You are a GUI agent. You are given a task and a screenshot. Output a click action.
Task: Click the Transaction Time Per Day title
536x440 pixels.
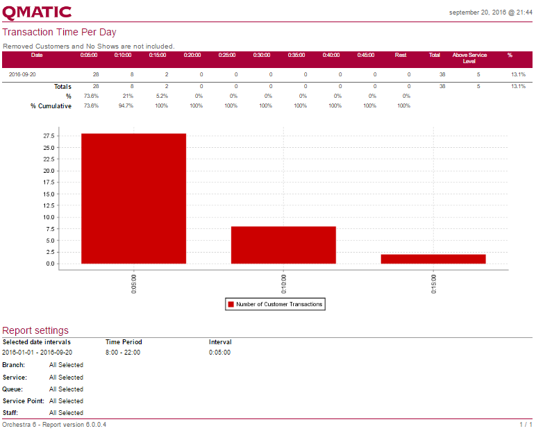tap(59, 32)
